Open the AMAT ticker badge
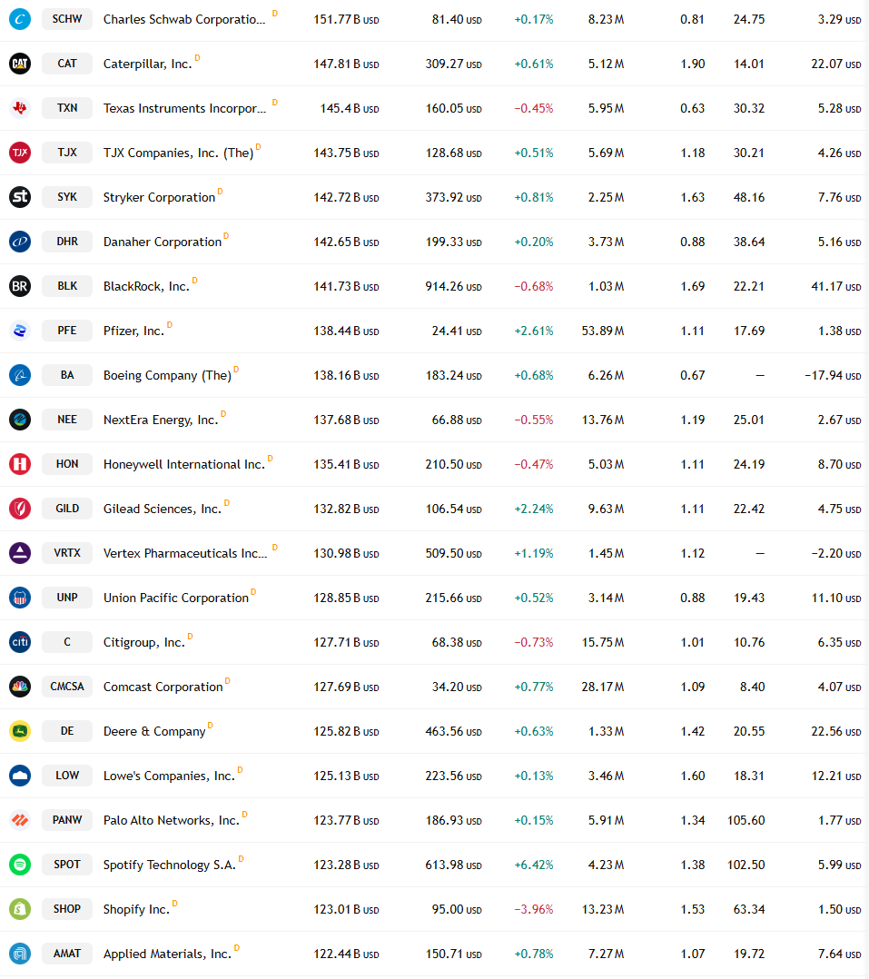The image size is (869, 979). point(67,954)
